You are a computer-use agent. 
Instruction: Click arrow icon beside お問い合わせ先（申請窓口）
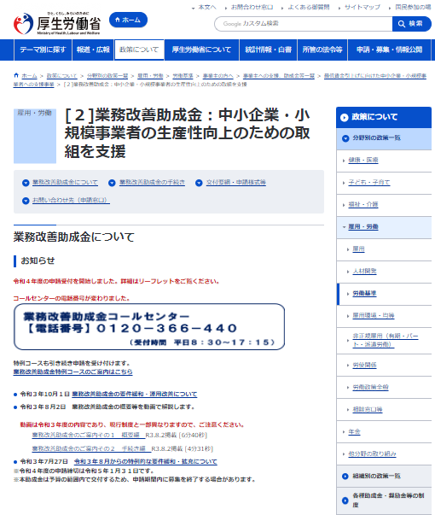[x=26, y=201]
